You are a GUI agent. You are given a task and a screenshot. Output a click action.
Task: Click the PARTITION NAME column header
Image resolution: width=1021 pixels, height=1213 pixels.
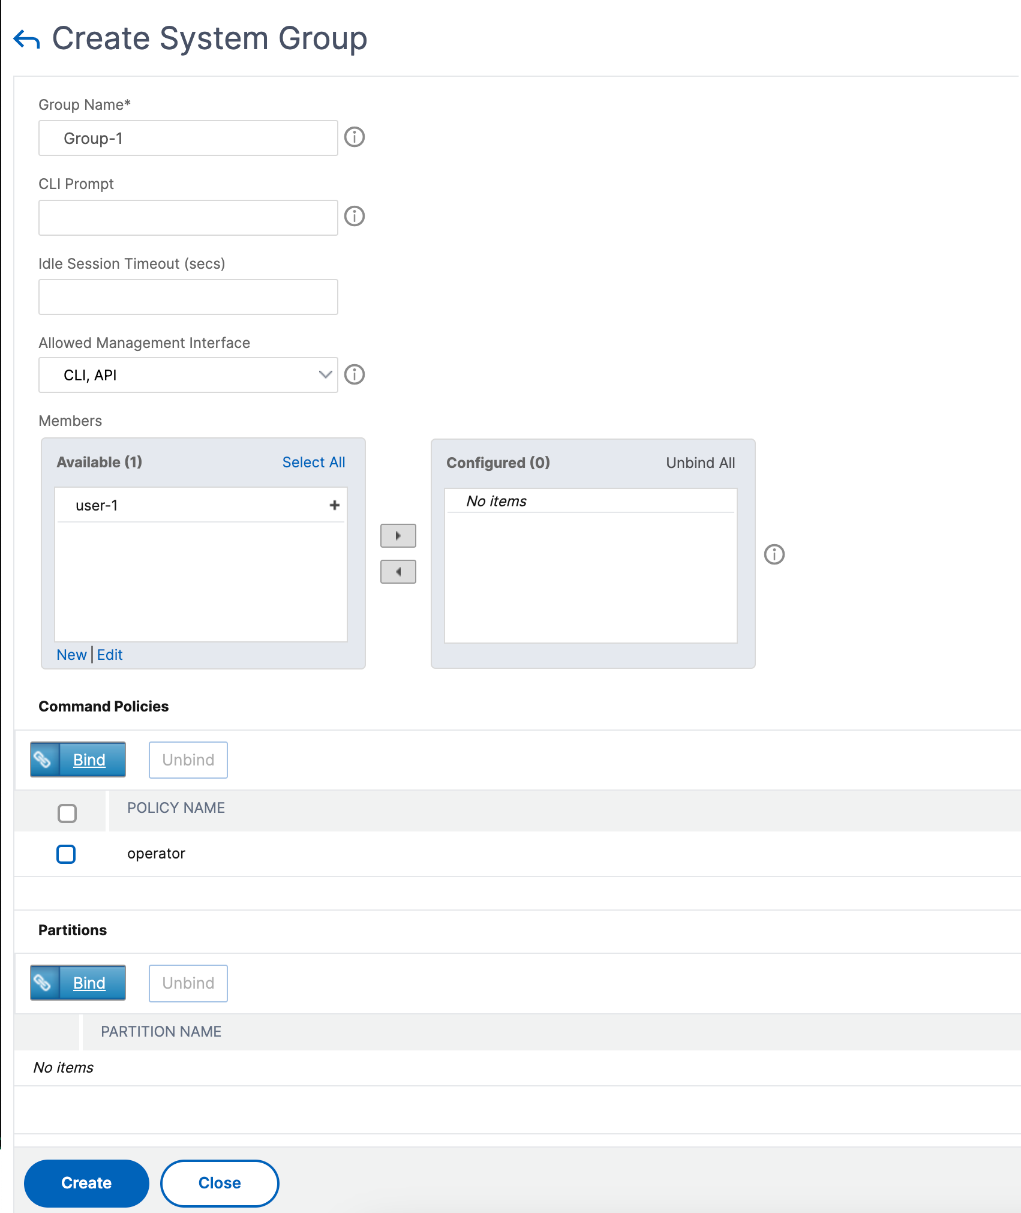tap(161, 1032)
